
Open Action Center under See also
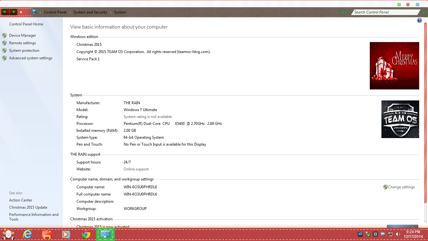pos(20,200)
